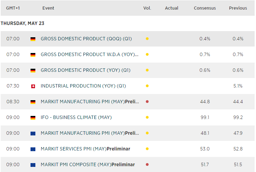Image resolution: width=256 pixels, height=172 pixels.
Task: Click German flag beside 07:00 GDP QoQ event
Action: tap(33, 39)
